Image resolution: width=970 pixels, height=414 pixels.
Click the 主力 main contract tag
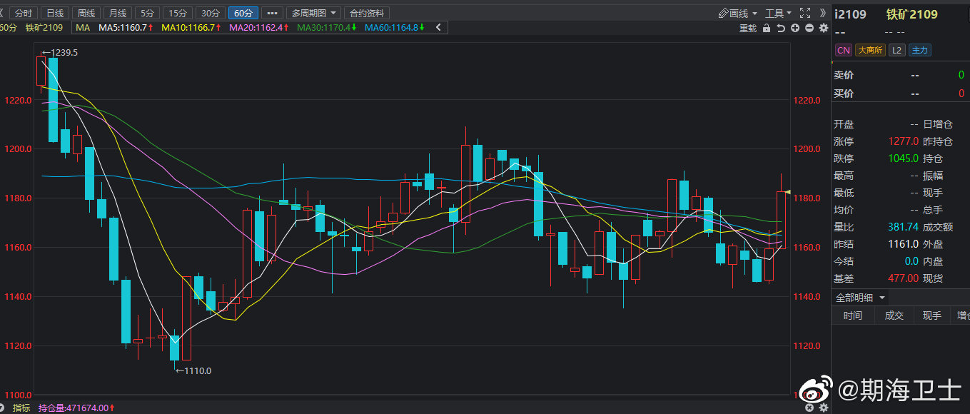pos(919,50)
